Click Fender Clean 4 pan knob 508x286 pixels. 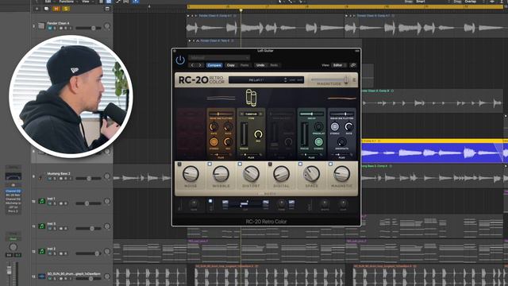pyautogui.click(x=107, y=26)
